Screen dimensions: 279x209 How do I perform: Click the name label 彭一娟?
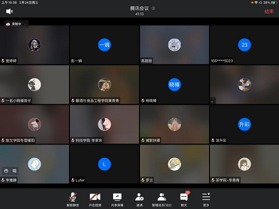(77, 61)
